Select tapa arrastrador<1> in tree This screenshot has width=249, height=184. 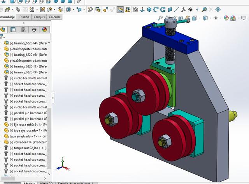click(x=25, y=136)
